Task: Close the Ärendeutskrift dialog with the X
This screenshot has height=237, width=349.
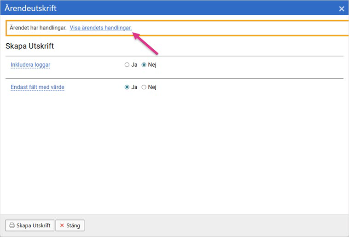Action: (x=341, y=9)
